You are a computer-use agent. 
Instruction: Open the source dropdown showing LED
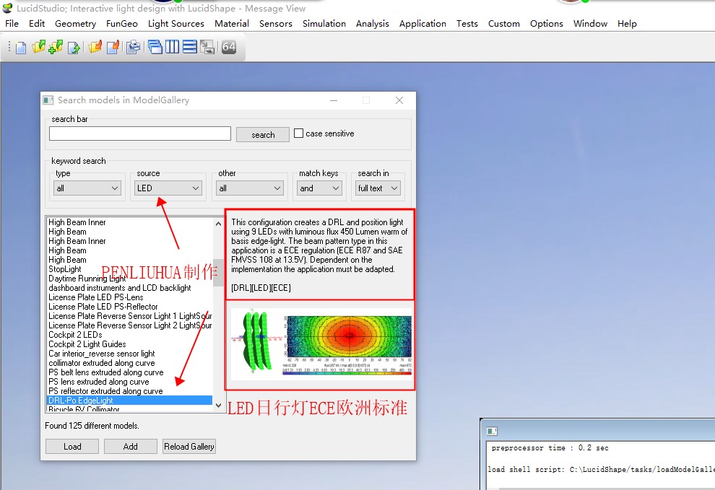(168, 188)
